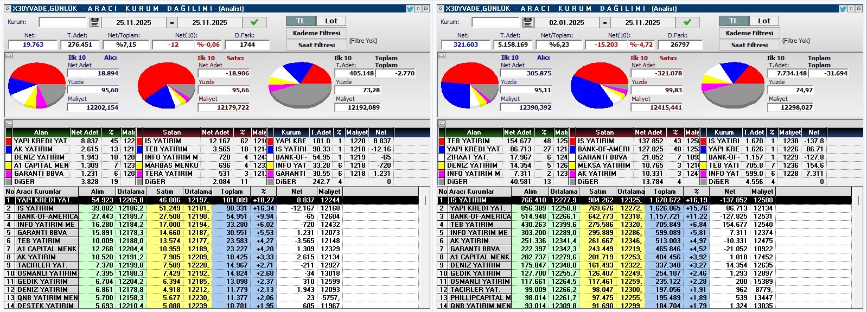Open Kademe Filtresi in the left window

tap(316, 33)
